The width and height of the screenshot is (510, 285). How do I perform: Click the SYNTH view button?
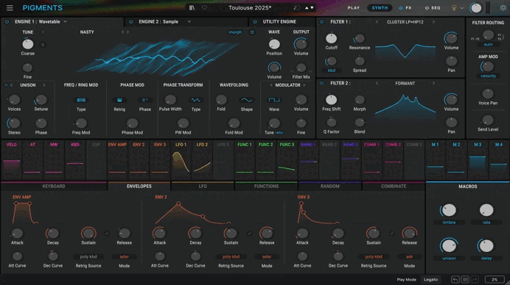point(380,8)
